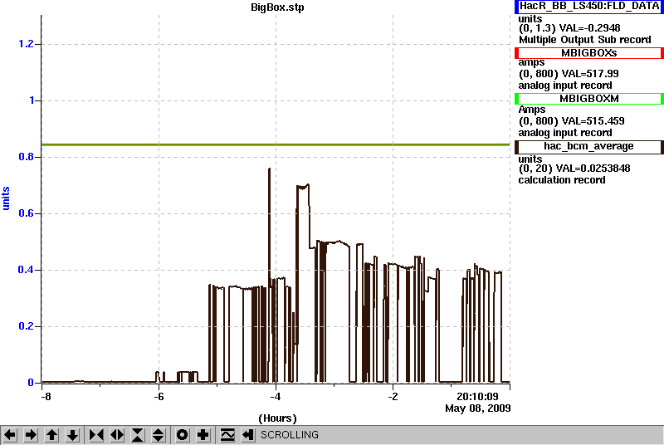664x445 pixels.
Task: Select the HacR_BB_LS450:FLD_DATA curve legend
Action: point(589,7)
